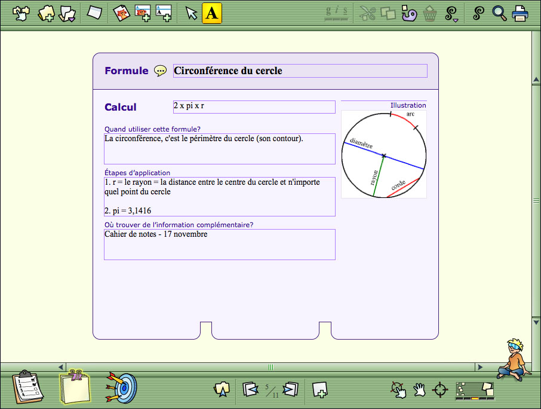Image resolution: width=541 pixels, height=409 pixels.
Task: Click the blank card icon in top toolbar
Action: [94, 13]
